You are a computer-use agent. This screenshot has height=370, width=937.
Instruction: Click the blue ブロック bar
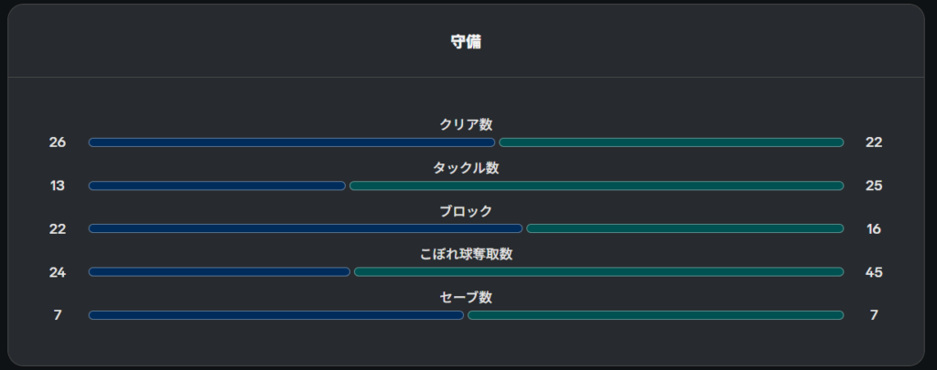pyautogui.click(x=306, y=228)
